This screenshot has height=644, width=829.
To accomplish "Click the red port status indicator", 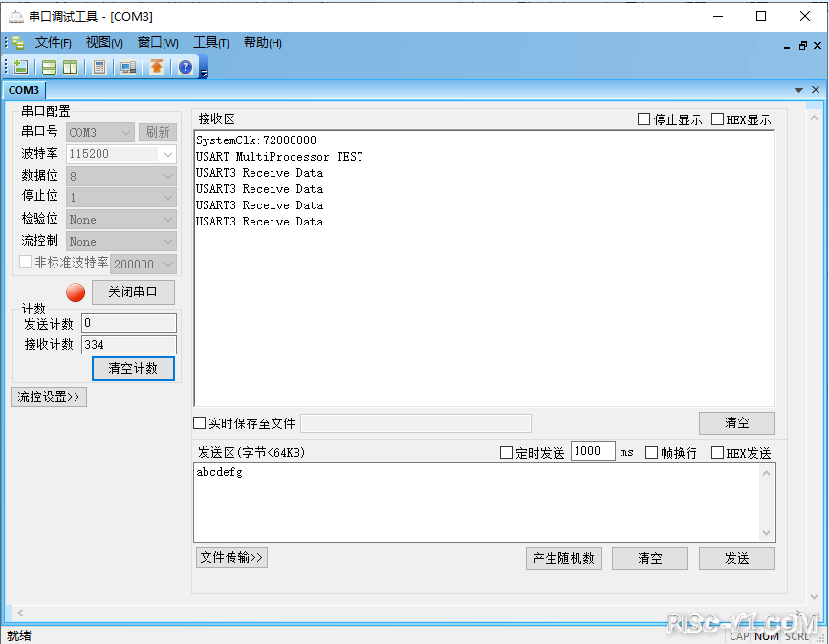I will 76,292.
